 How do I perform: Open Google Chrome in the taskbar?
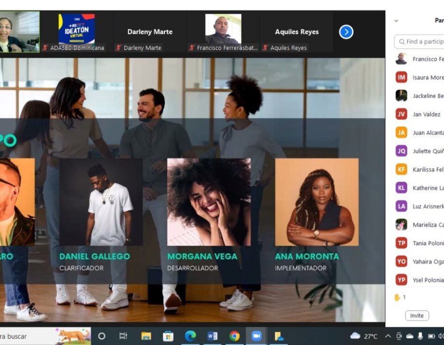point(235,335)
